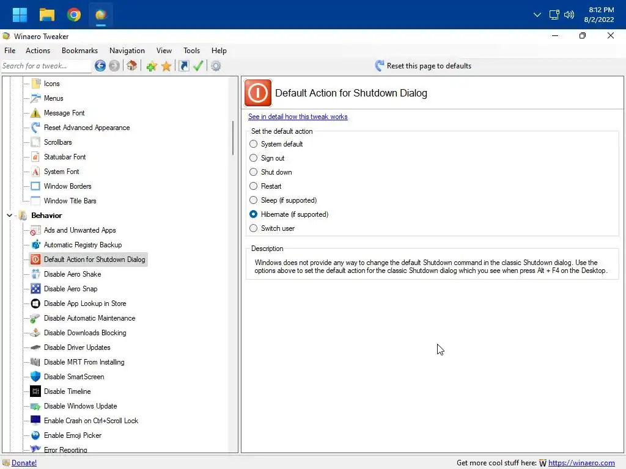Select Window Title Bars tree item
The width and height of the screenshot is (626, 469).
point(70,201)
